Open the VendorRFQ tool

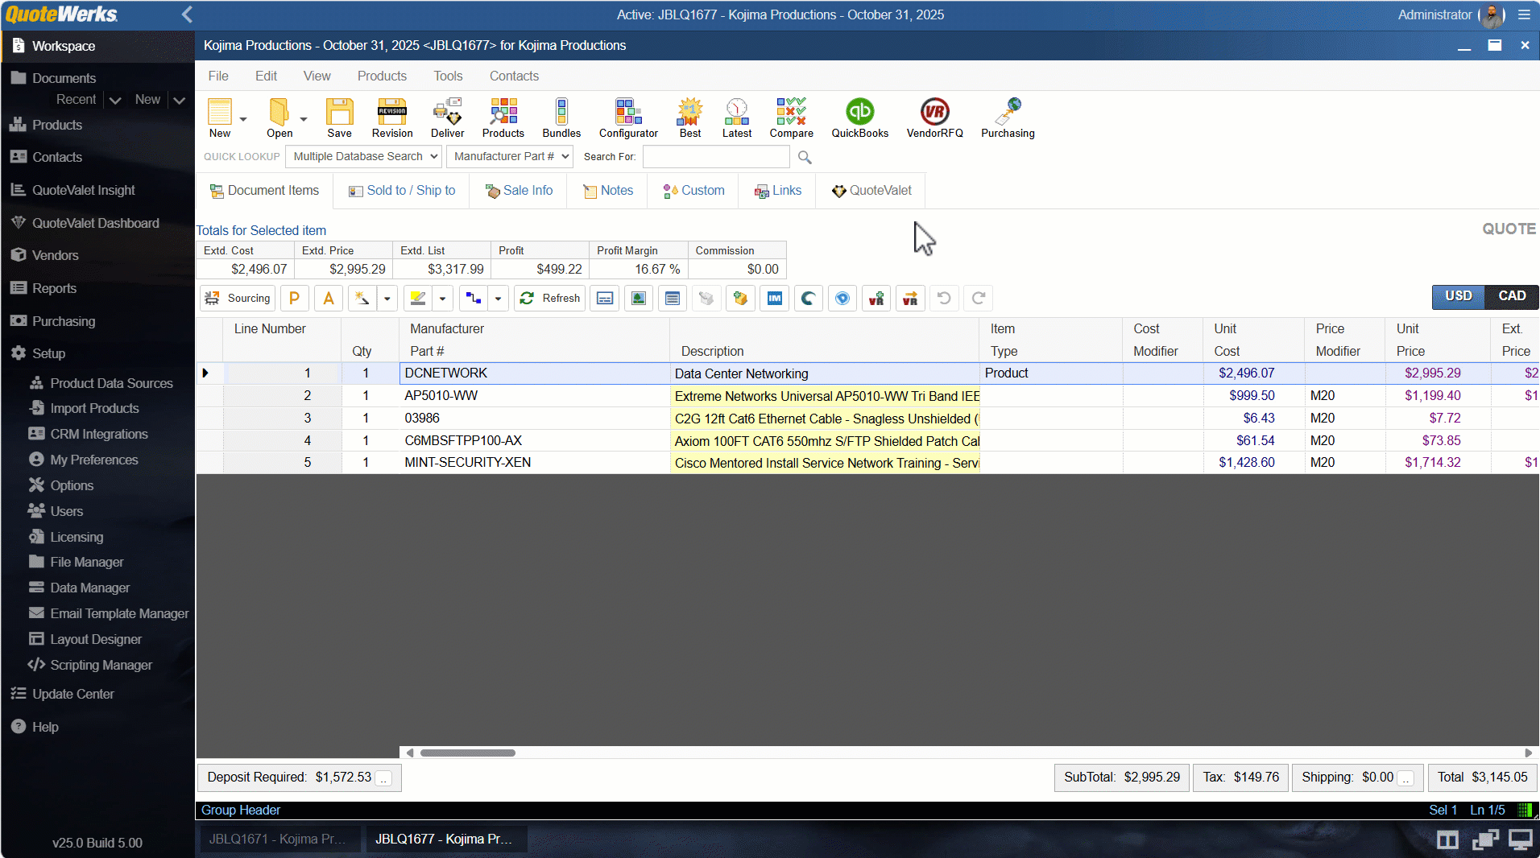pyautogui.click(x=934, y=118)
